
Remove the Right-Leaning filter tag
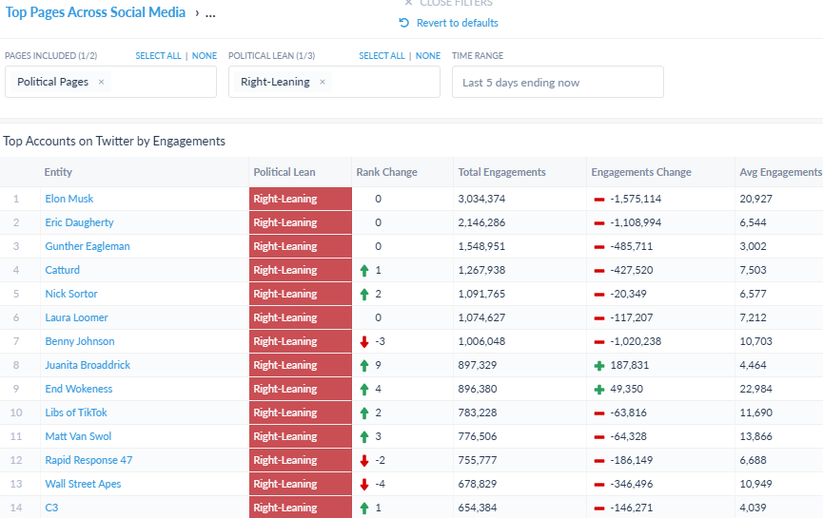click(323, 82)
